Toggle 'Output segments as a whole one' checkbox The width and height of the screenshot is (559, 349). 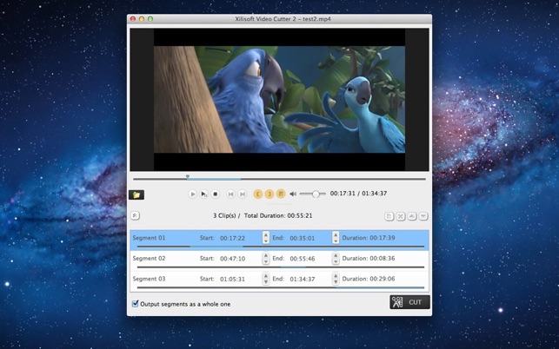click(135, 304)
